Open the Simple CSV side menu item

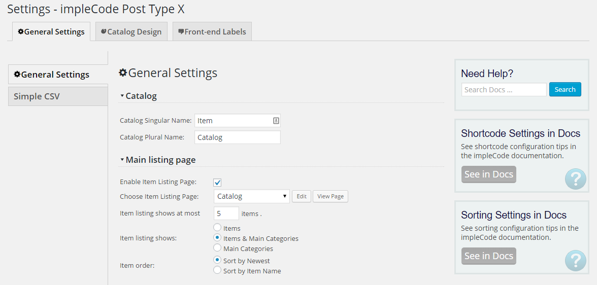(x=58, y=96)
